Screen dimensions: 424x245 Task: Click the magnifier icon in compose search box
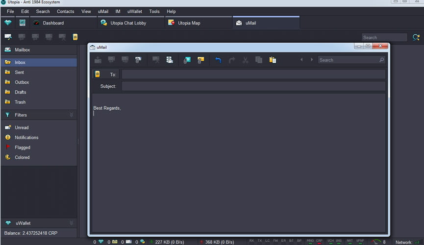coord(381,60)
